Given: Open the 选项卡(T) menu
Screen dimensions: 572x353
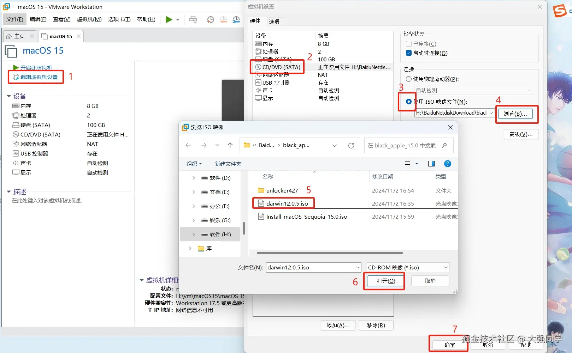Looking at the screenshot, I should coord(119,19).
